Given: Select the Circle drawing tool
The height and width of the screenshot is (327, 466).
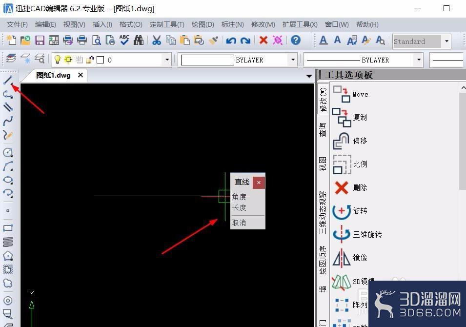Looking at the screenshot, I should click(x=8, y=152).
